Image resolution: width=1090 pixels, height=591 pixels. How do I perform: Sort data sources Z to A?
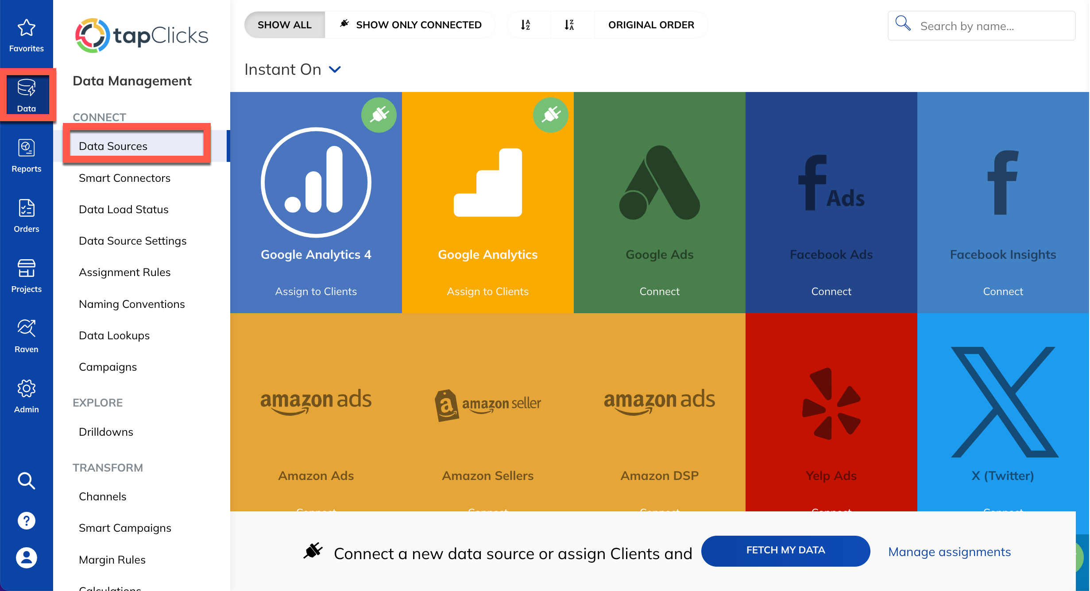[x=570, y=25]
